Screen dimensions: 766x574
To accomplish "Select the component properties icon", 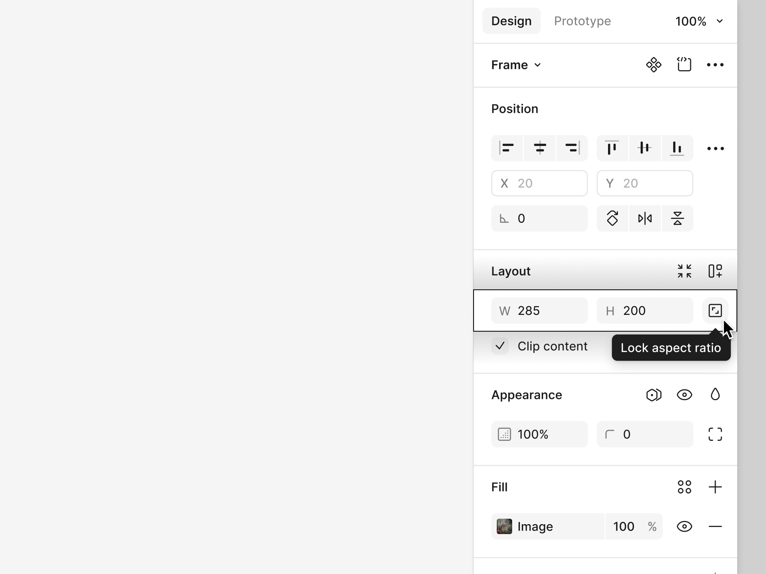I will pos(653,65).
